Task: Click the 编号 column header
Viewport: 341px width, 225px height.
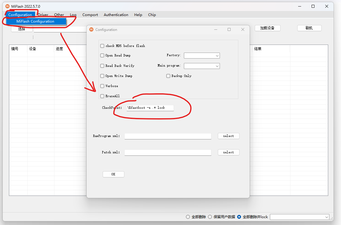Action: pyautogui.click(x=18, y=49)
